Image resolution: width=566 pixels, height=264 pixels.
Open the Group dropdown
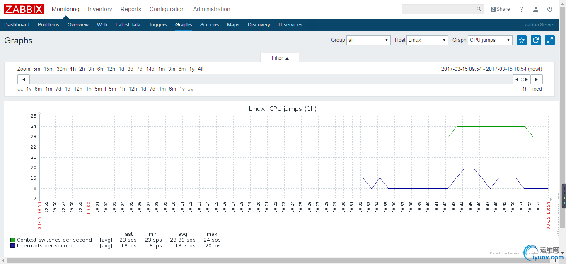coord(369,40)
